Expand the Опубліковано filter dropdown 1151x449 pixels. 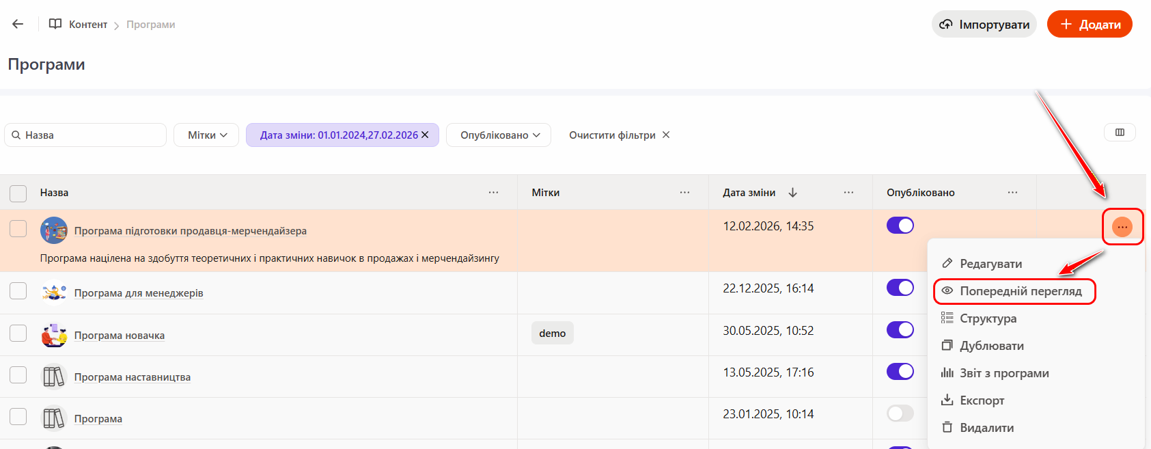point(499,135)
